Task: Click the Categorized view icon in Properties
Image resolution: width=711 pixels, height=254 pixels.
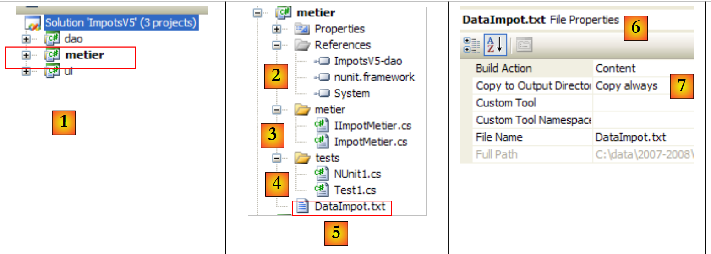Action: [470, 44]
